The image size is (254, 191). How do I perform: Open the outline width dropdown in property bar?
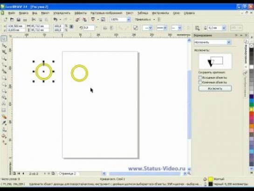pos(224,28)
